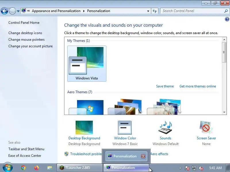Click the Troubleshoot shield icon
The height and width of the screenshot is (172, 230).
click(x=66, y=154)
